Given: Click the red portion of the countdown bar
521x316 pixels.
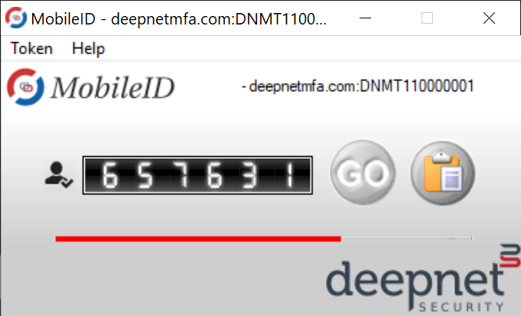Looking at the screenshot, I should [198, 239].
